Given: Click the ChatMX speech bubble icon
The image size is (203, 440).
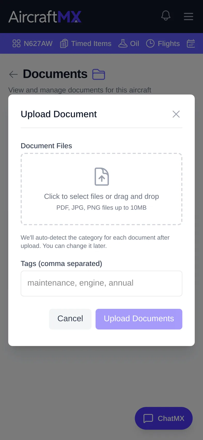Looking at the screenshot, I should (148, 418).
